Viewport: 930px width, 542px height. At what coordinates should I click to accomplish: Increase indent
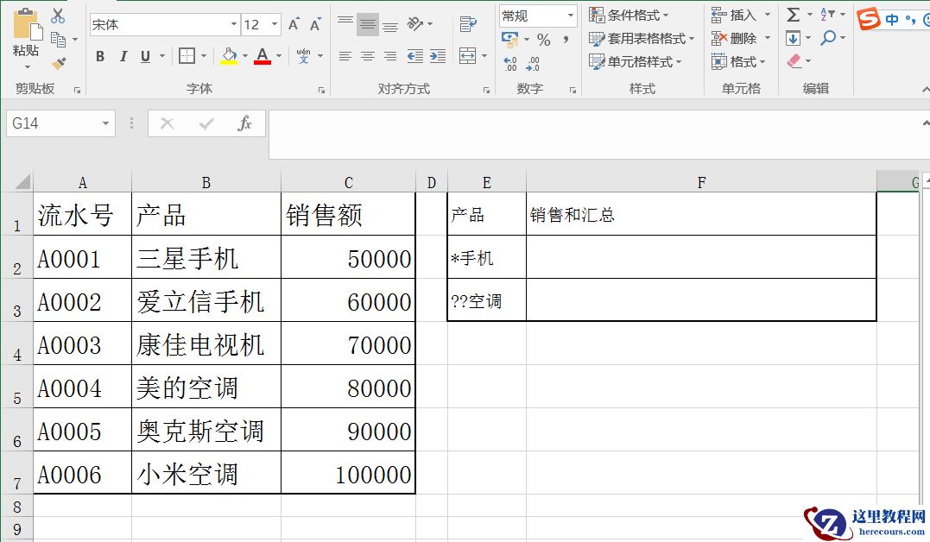tap(438, 56)
